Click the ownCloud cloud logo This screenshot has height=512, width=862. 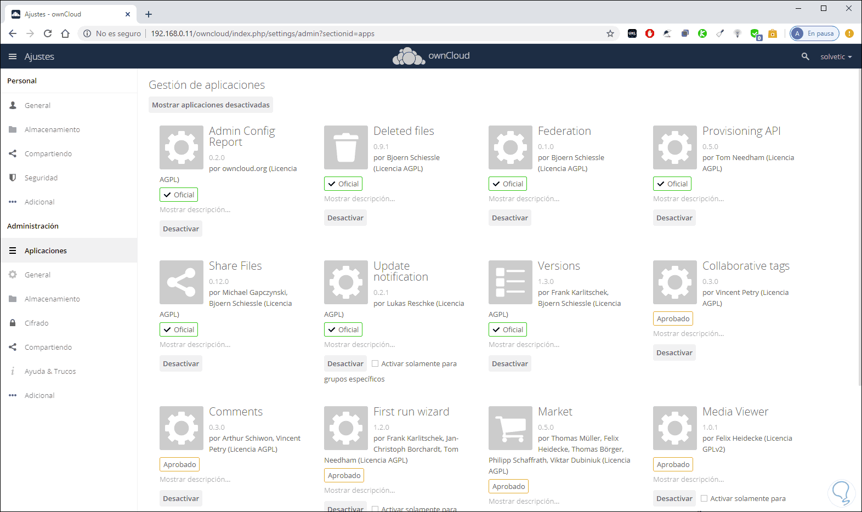[409, 56]
